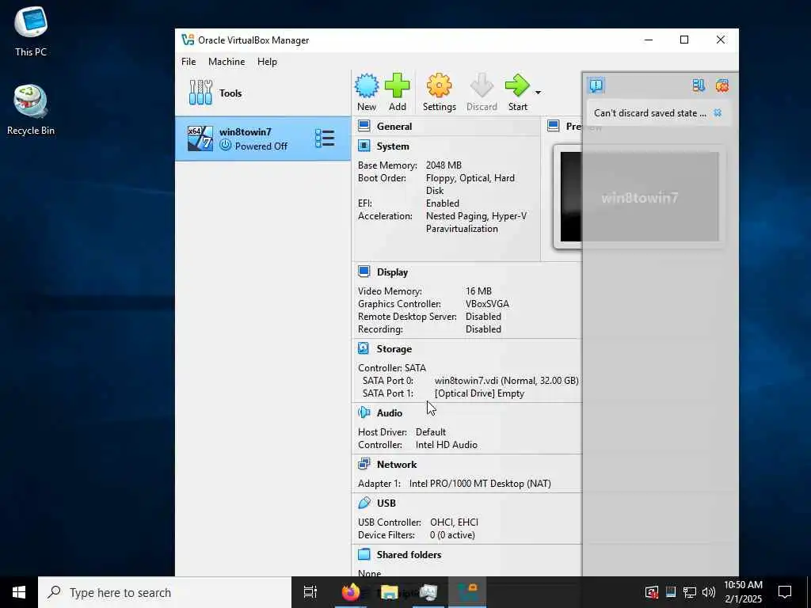This screenshot has height=608, width=811.
Task: Dismiss the Can't discard saved state notification
Action: [x=718, y=112]
